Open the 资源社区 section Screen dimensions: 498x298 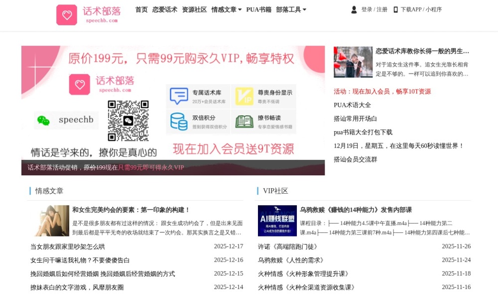coord(194,9)
